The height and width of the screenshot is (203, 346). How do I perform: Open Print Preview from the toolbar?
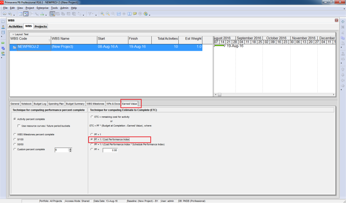click(x=10, y=14)
